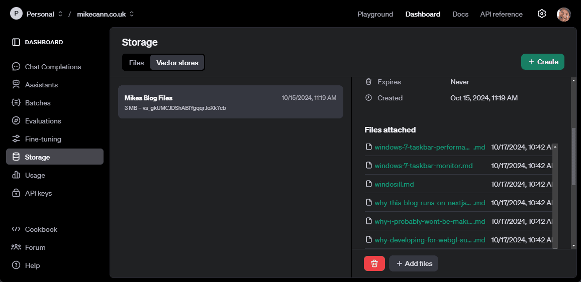Image resolution: width=581 pixels, height=282 pixels.
Task: Open the mikecann.co.uk project selector
Action: (x=105, y=14)
